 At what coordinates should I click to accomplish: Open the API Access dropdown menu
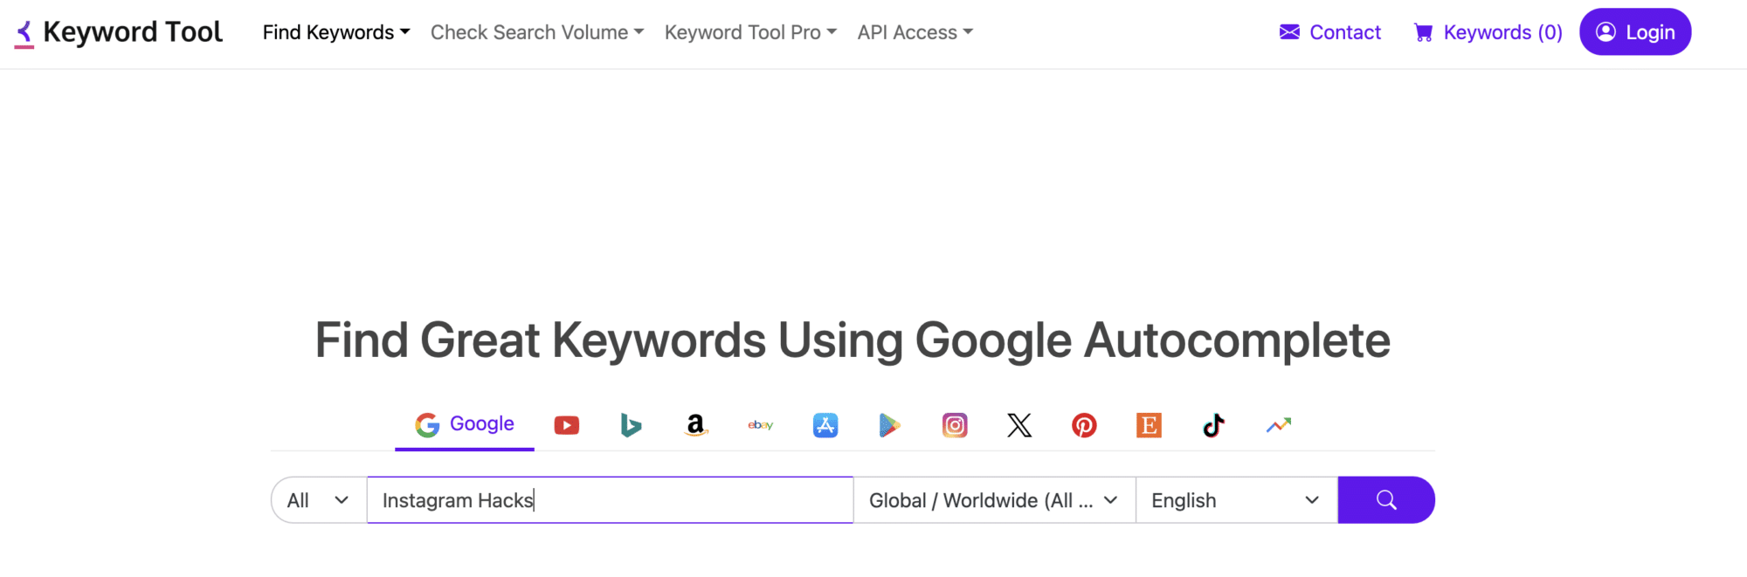(915, 32)
